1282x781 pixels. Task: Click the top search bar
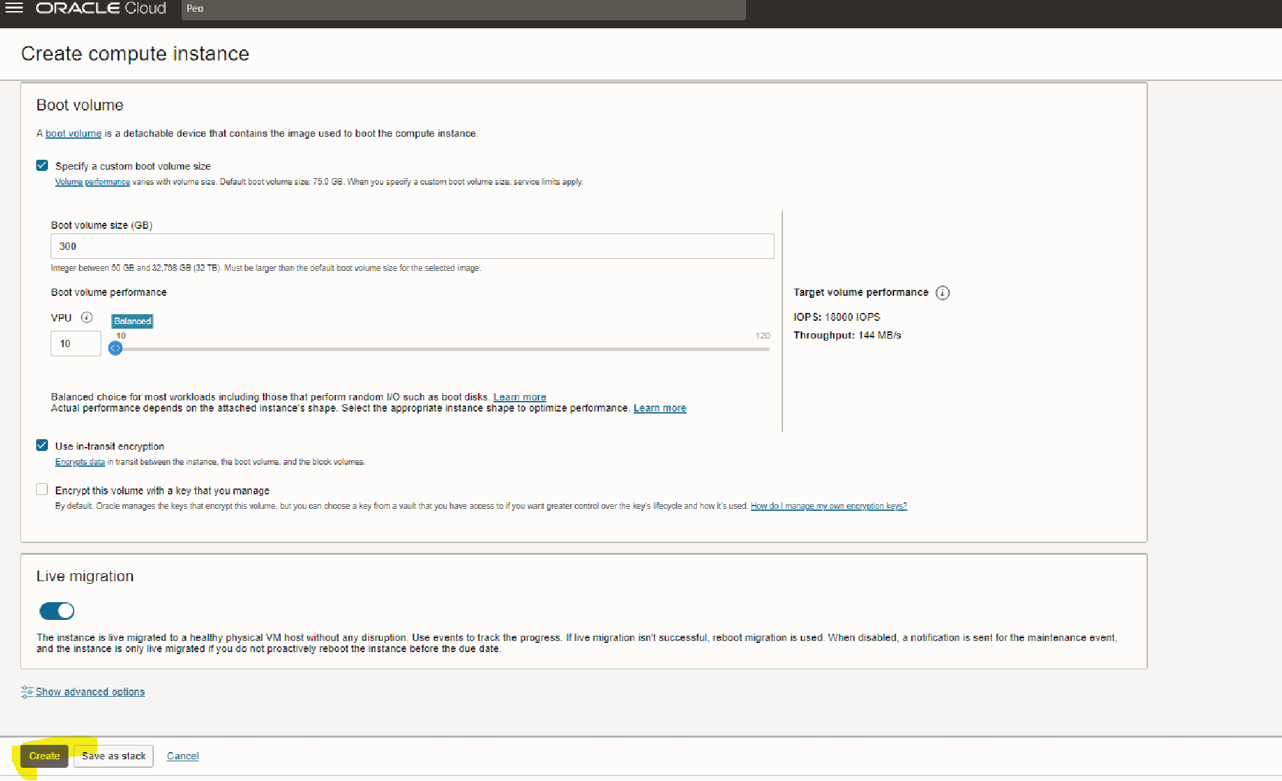click(460, 9)
